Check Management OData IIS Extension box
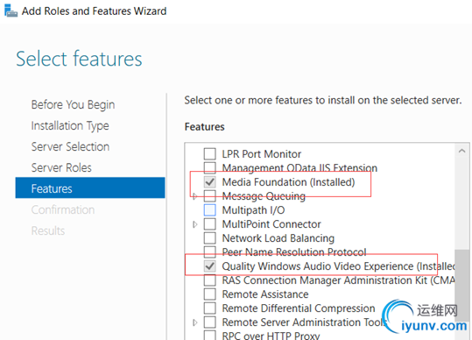The height and width of the screenshot is (340, 472). coord(210,167)
